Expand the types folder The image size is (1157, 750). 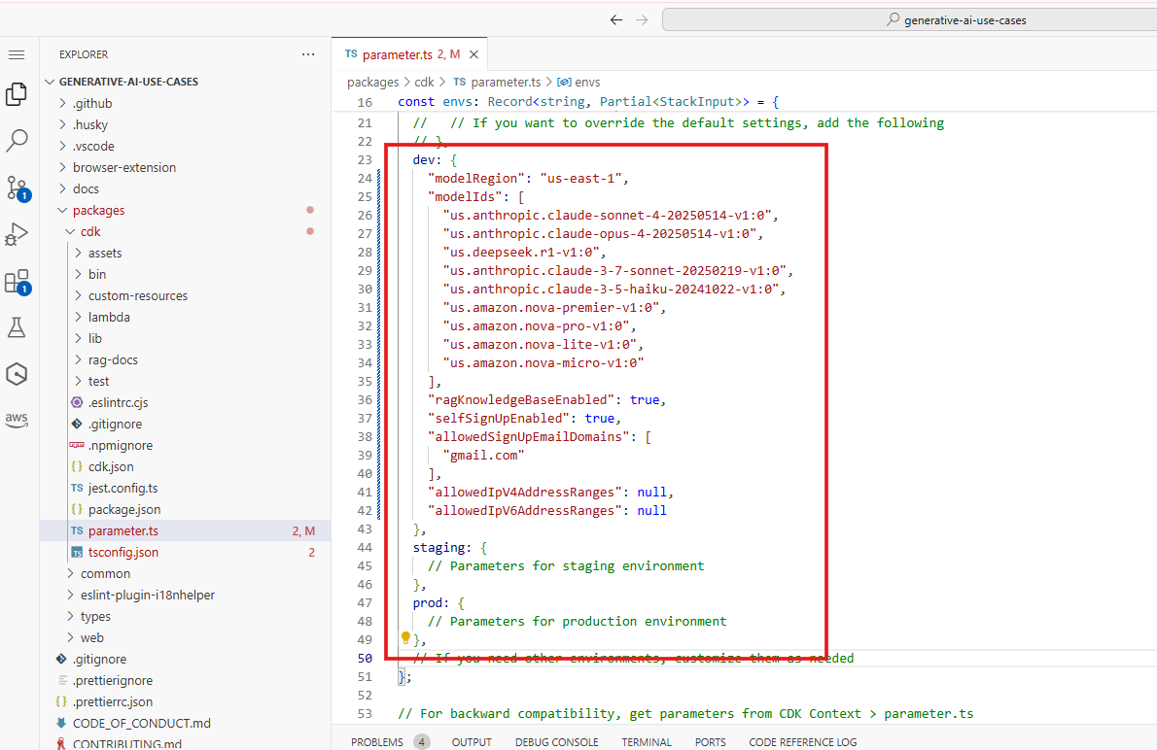pyautogui.click(x=185, y=617)
